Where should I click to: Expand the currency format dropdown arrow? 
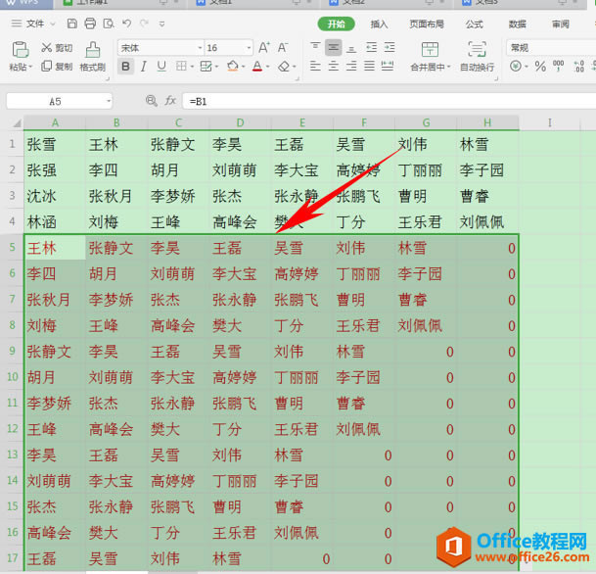coord(527,67)
